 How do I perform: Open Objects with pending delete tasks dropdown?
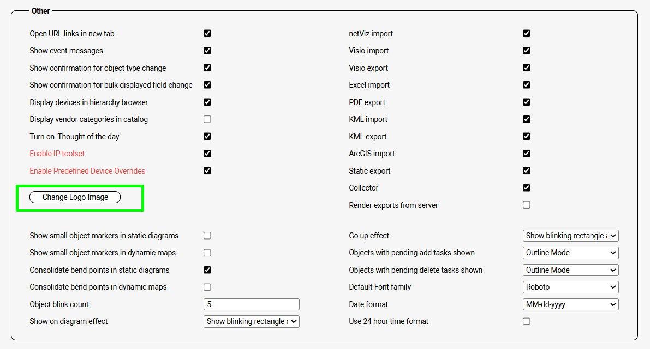point(570,270)
